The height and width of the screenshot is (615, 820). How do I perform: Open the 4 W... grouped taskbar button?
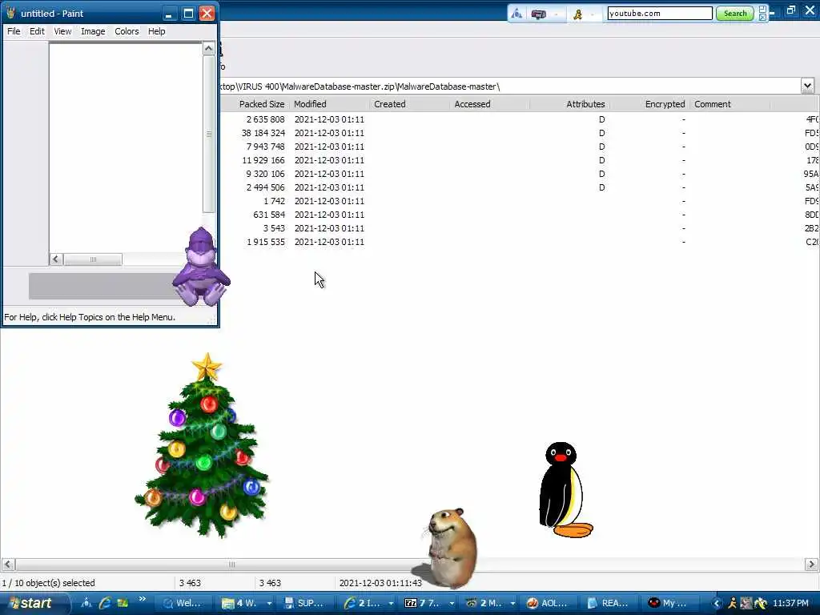tap(247, 603)
